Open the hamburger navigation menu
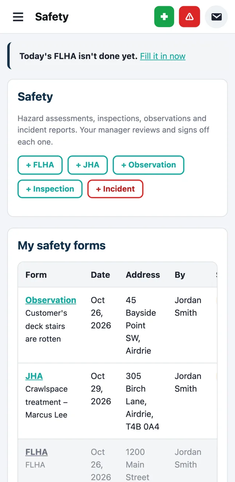The image size is (235, 482). pyautogui.click(x=18, y=17)
